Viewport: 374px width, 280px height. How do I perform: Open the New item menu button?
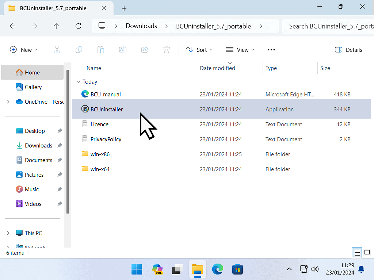click(24, 50)
